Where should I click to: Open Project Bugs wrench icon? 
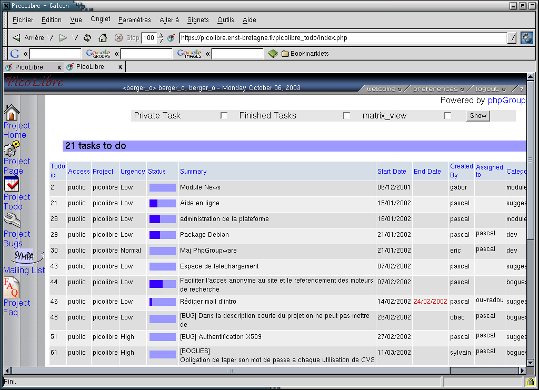coord(12,220)
